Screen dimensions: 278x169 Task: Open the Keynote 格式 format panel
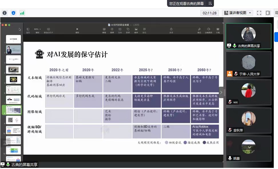click(x=199, y=29)
